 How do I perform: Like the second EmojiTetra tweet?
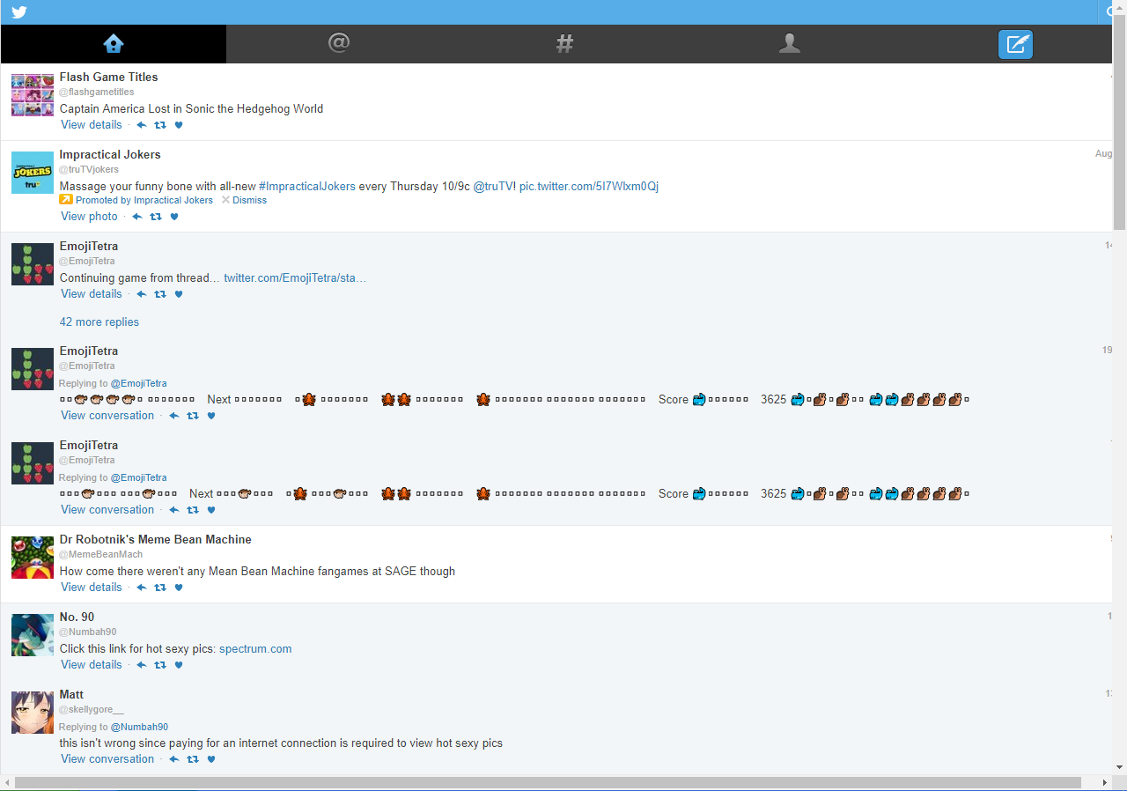tap(211, 416)
